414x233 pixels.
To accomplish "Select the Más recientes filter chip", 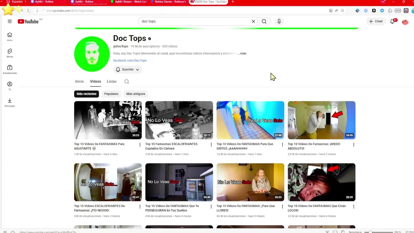I will pyautogui.click(x=86, y=94).
